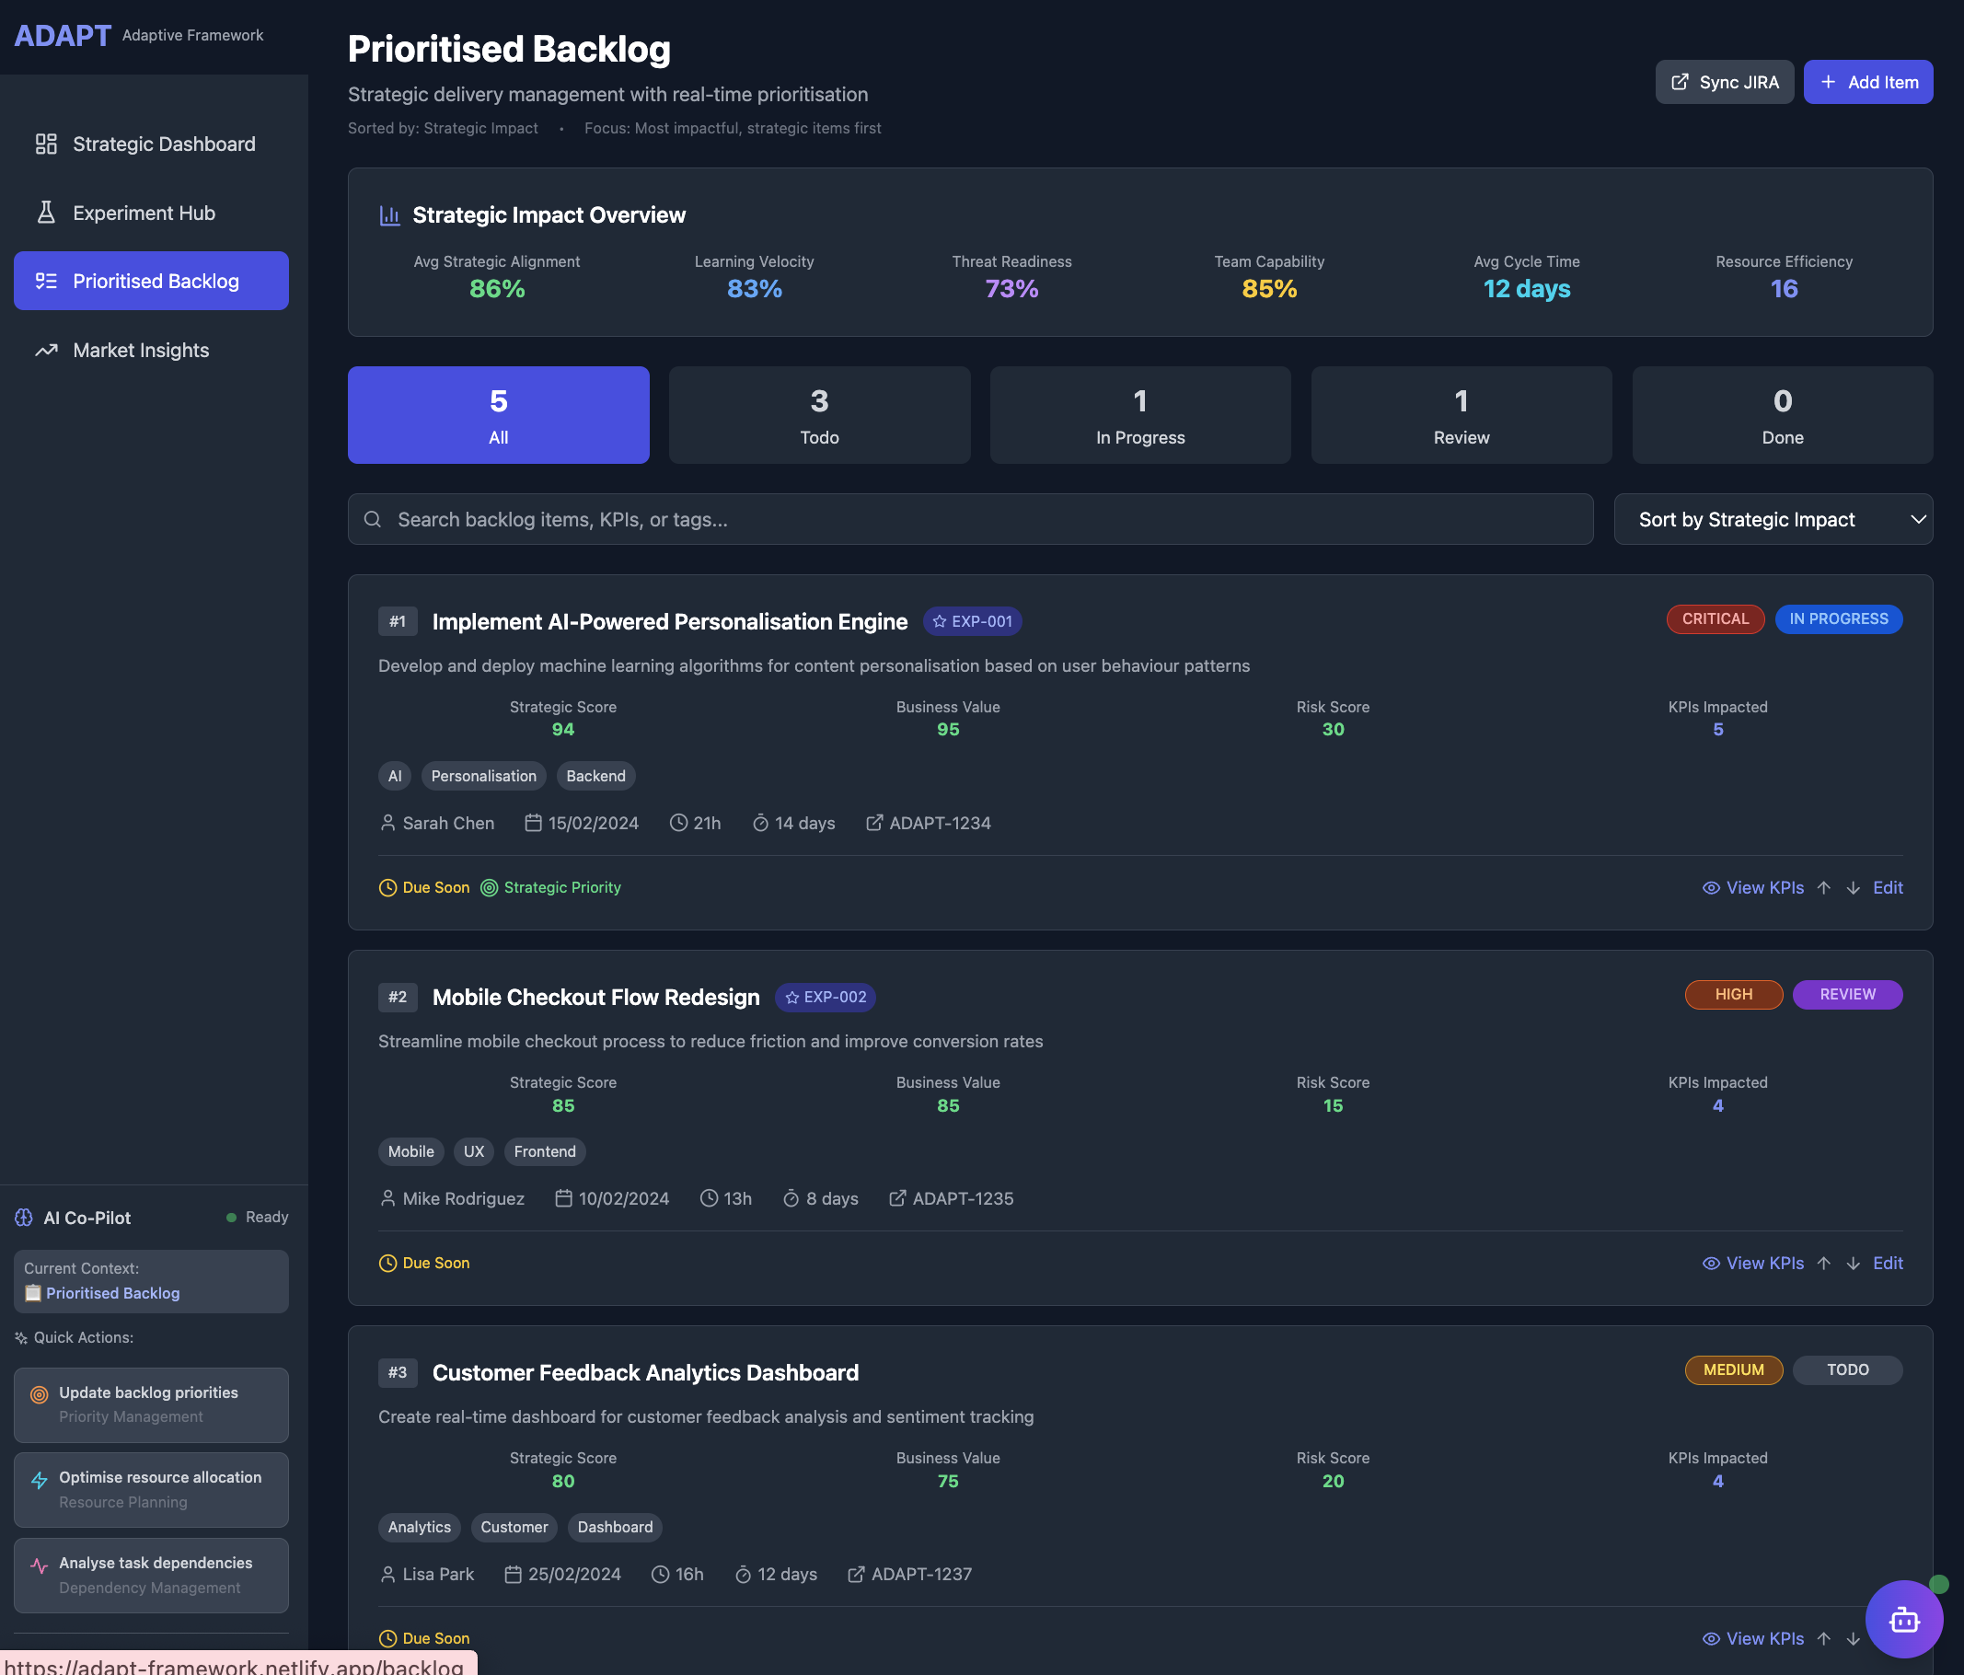This screenshot has width=1964, height=1675.
Task: Click the Experiment Hub flask icon
Action: (x=45, y=213)
